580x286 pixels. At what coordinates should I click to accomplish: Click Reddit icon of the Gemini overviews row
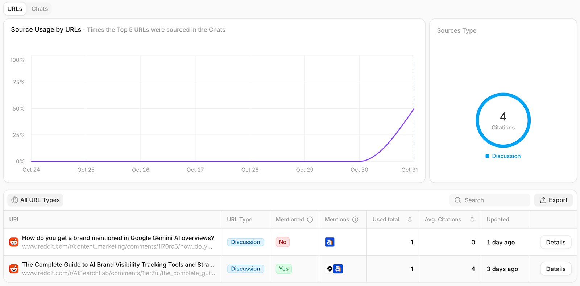tap(14, 242)
